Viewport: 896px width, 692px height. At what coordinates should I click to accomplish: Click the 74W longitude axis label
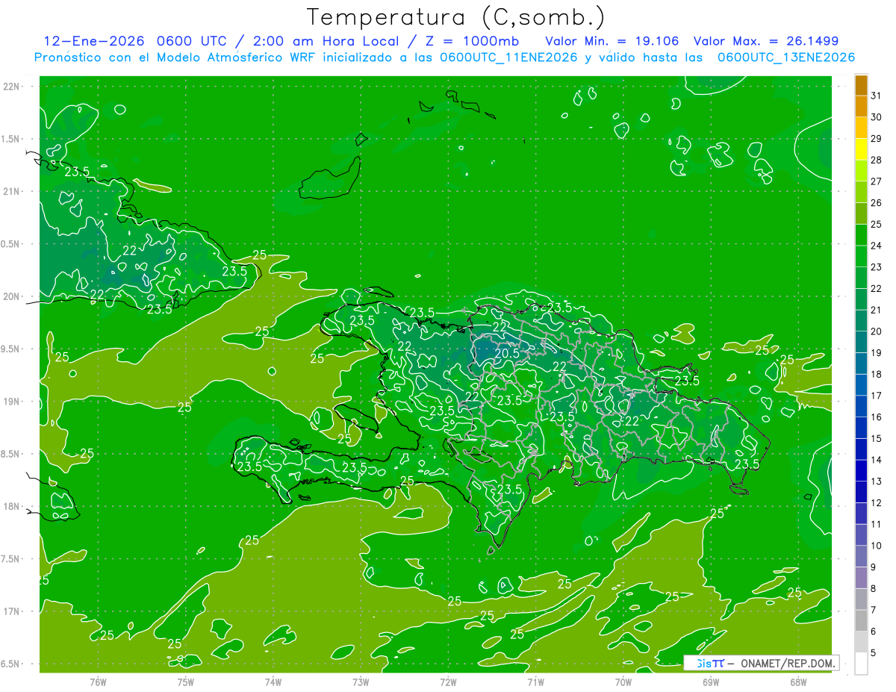(273, 682)
